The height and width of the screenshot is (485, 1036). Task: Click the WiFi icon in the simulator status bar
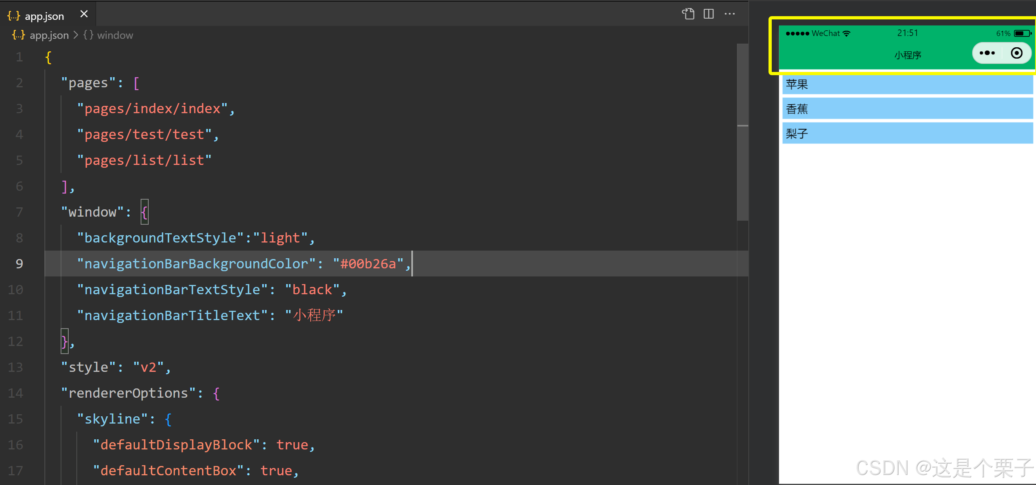pos(846,34)
